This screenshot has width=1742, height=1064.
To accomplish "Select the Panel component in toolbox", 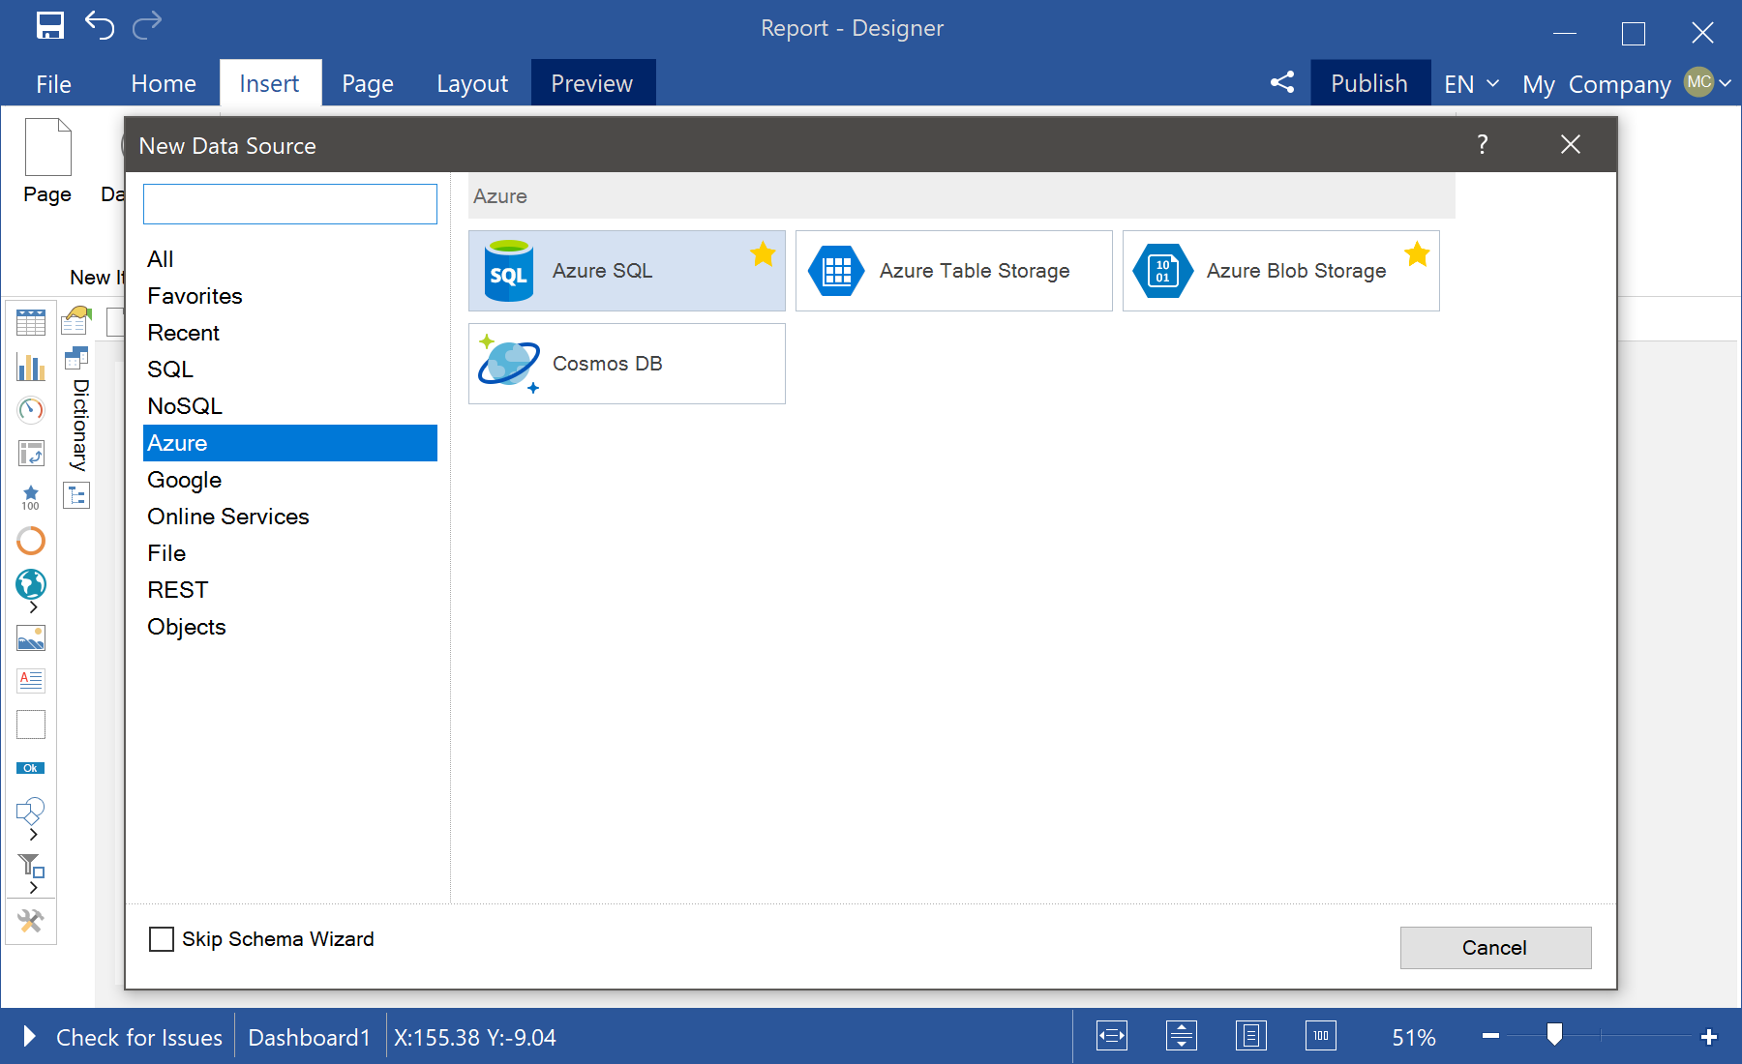I will (31, 724).
